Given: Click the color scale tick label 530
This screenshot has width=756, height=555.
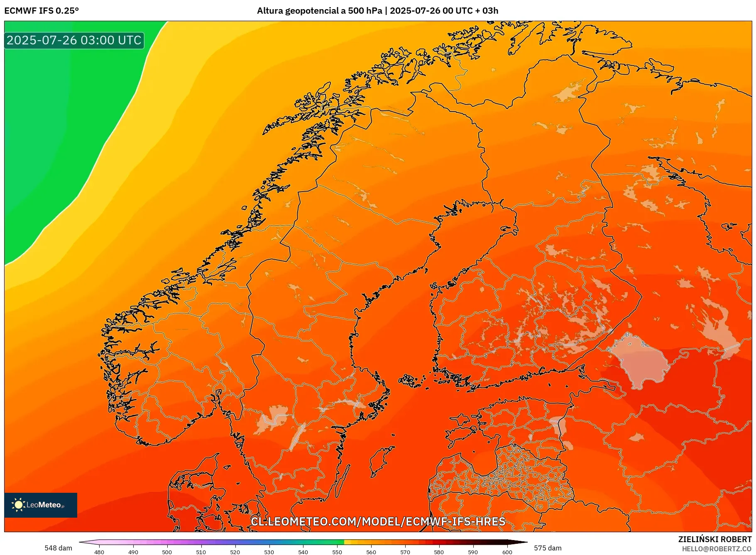Looking at the screenshot, I should click(x=269, y=552).
